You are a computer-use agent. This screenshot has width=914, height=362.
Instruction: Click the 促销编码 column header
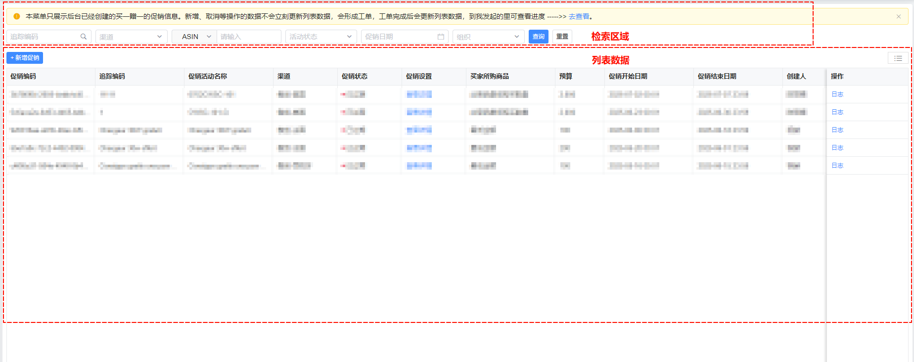click(x=23, y=76)
